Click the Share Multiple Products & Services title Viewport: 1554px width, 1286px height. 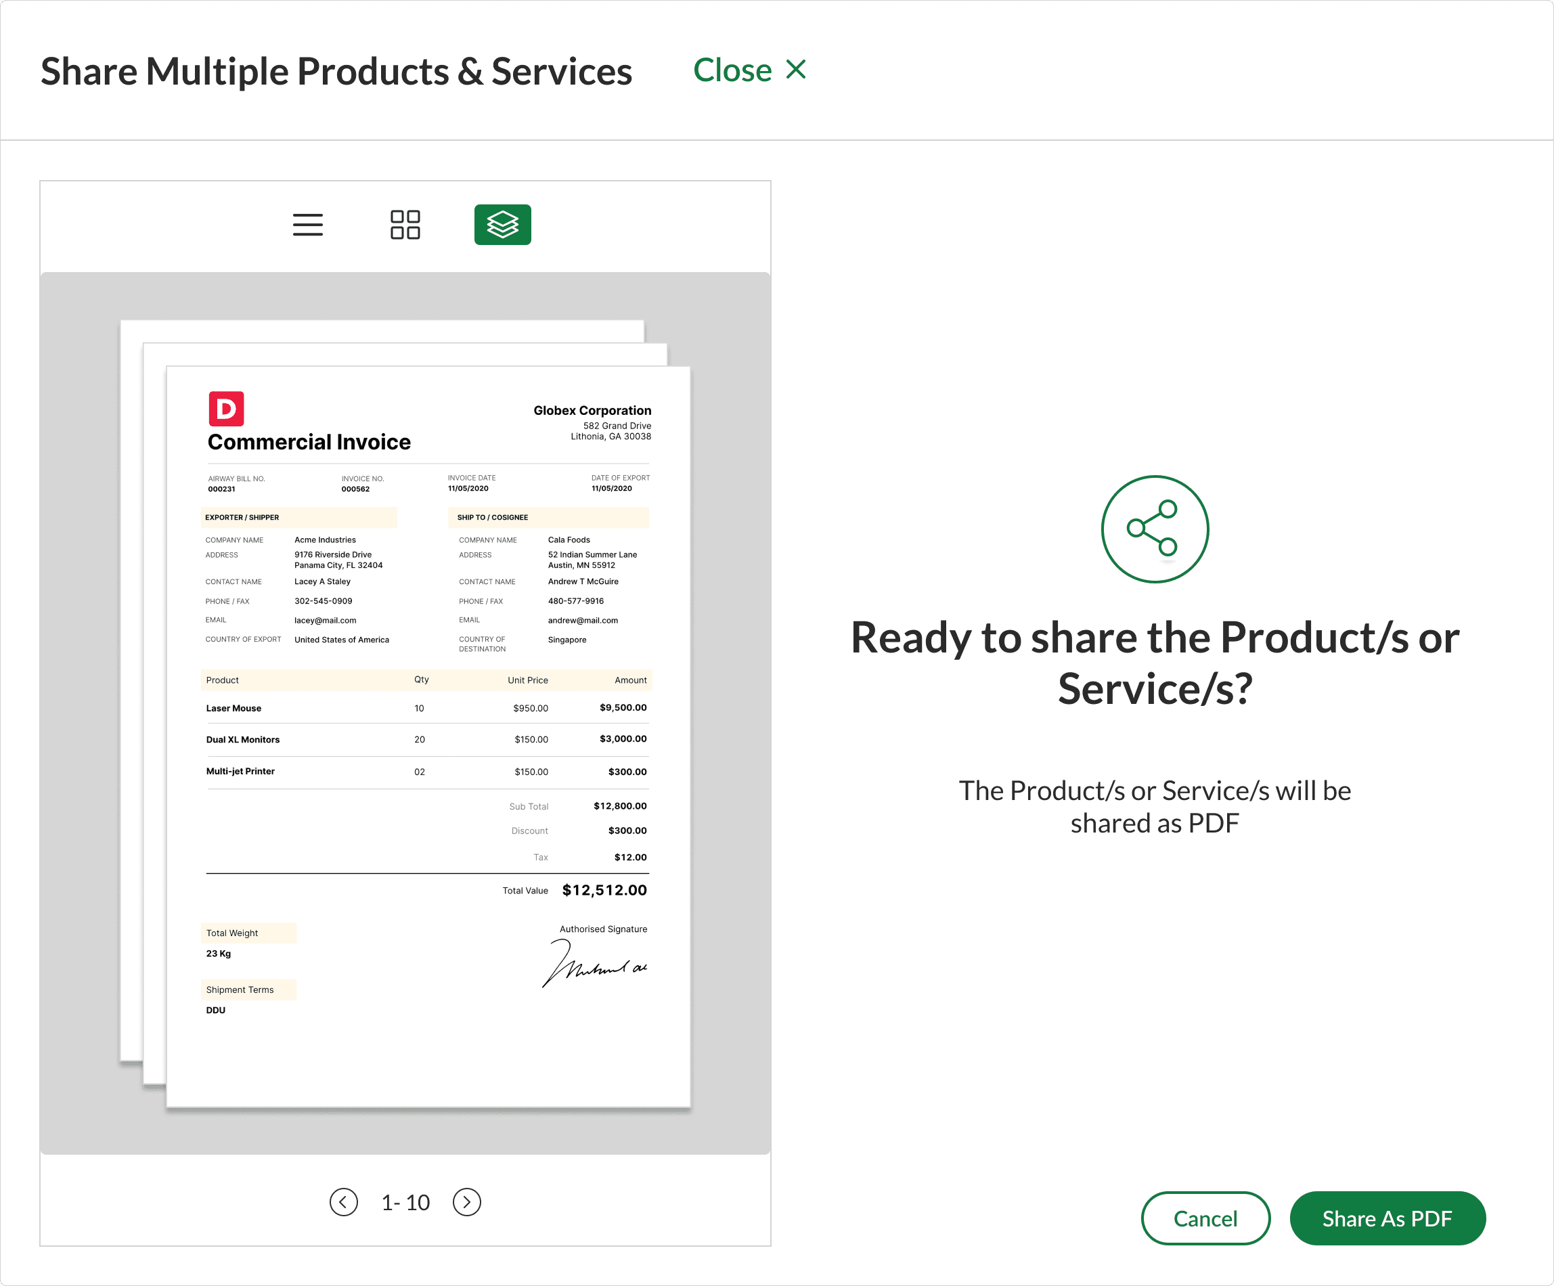point(336,72)
